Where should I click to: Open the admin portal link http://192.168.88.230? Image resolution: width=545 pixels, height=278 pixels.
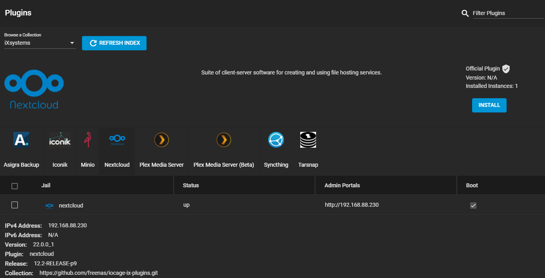352,205
